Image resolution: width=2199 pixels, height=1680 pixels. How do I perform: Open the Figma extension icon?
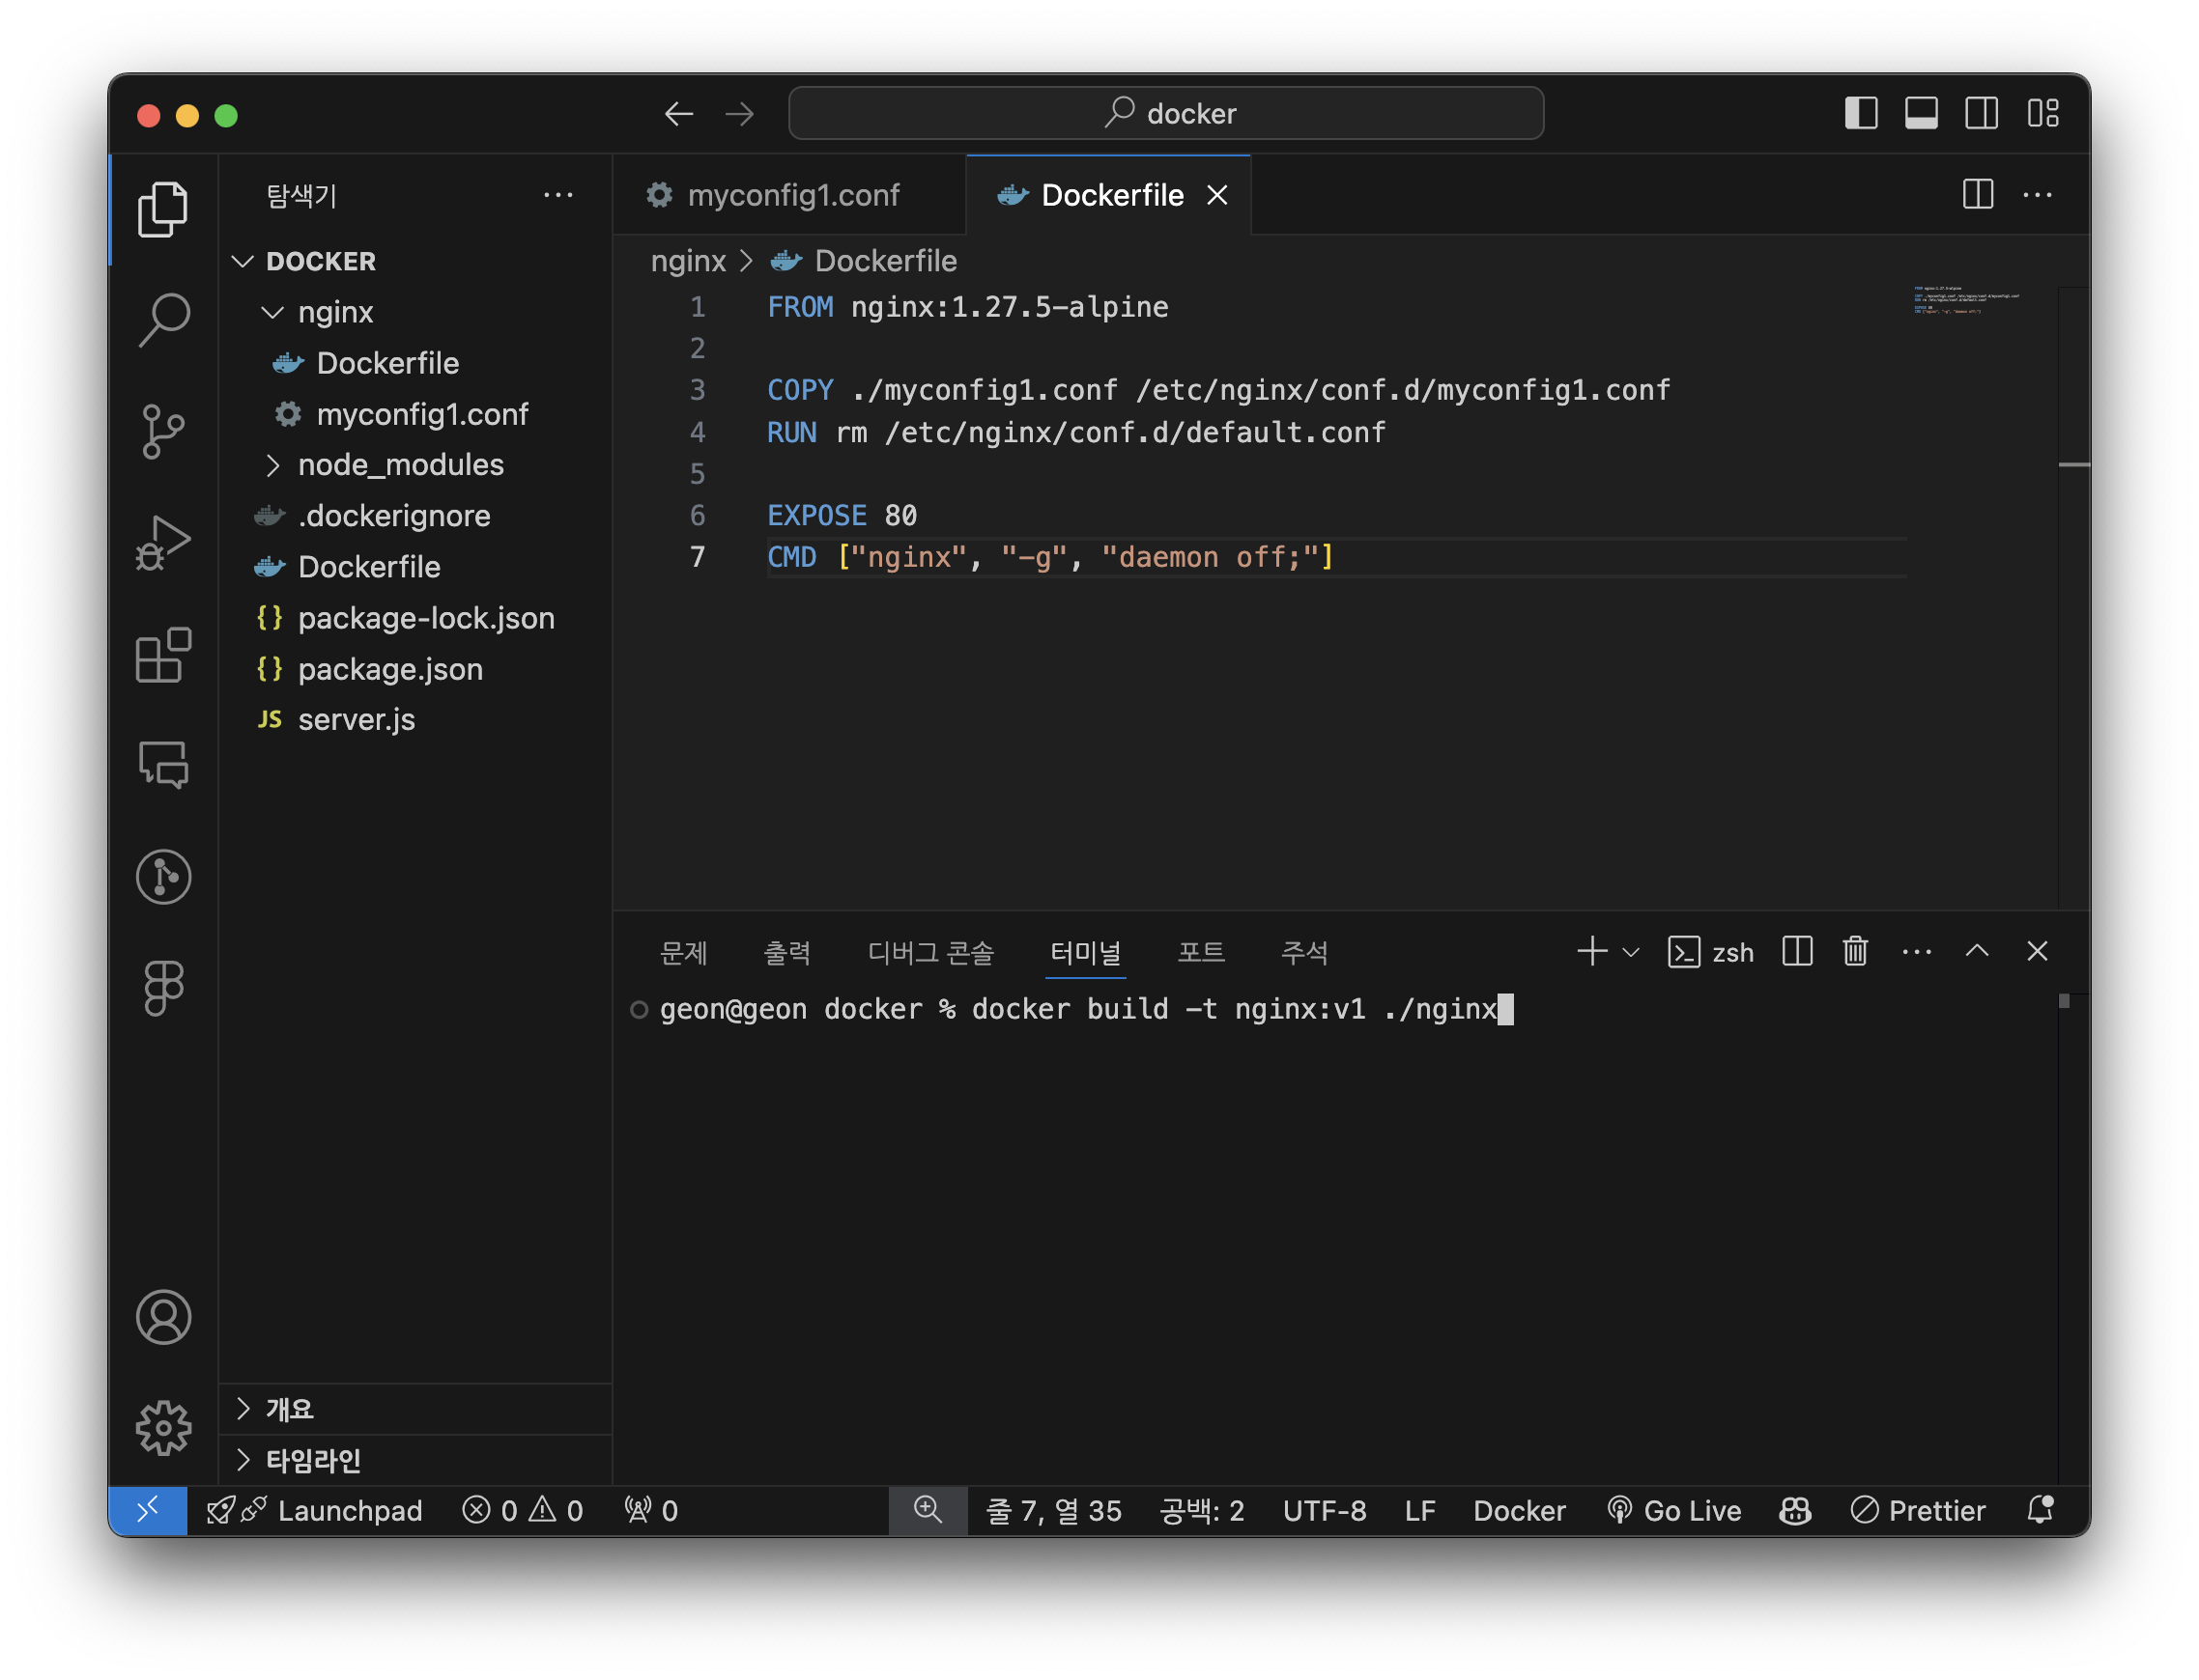coord(163,987)
